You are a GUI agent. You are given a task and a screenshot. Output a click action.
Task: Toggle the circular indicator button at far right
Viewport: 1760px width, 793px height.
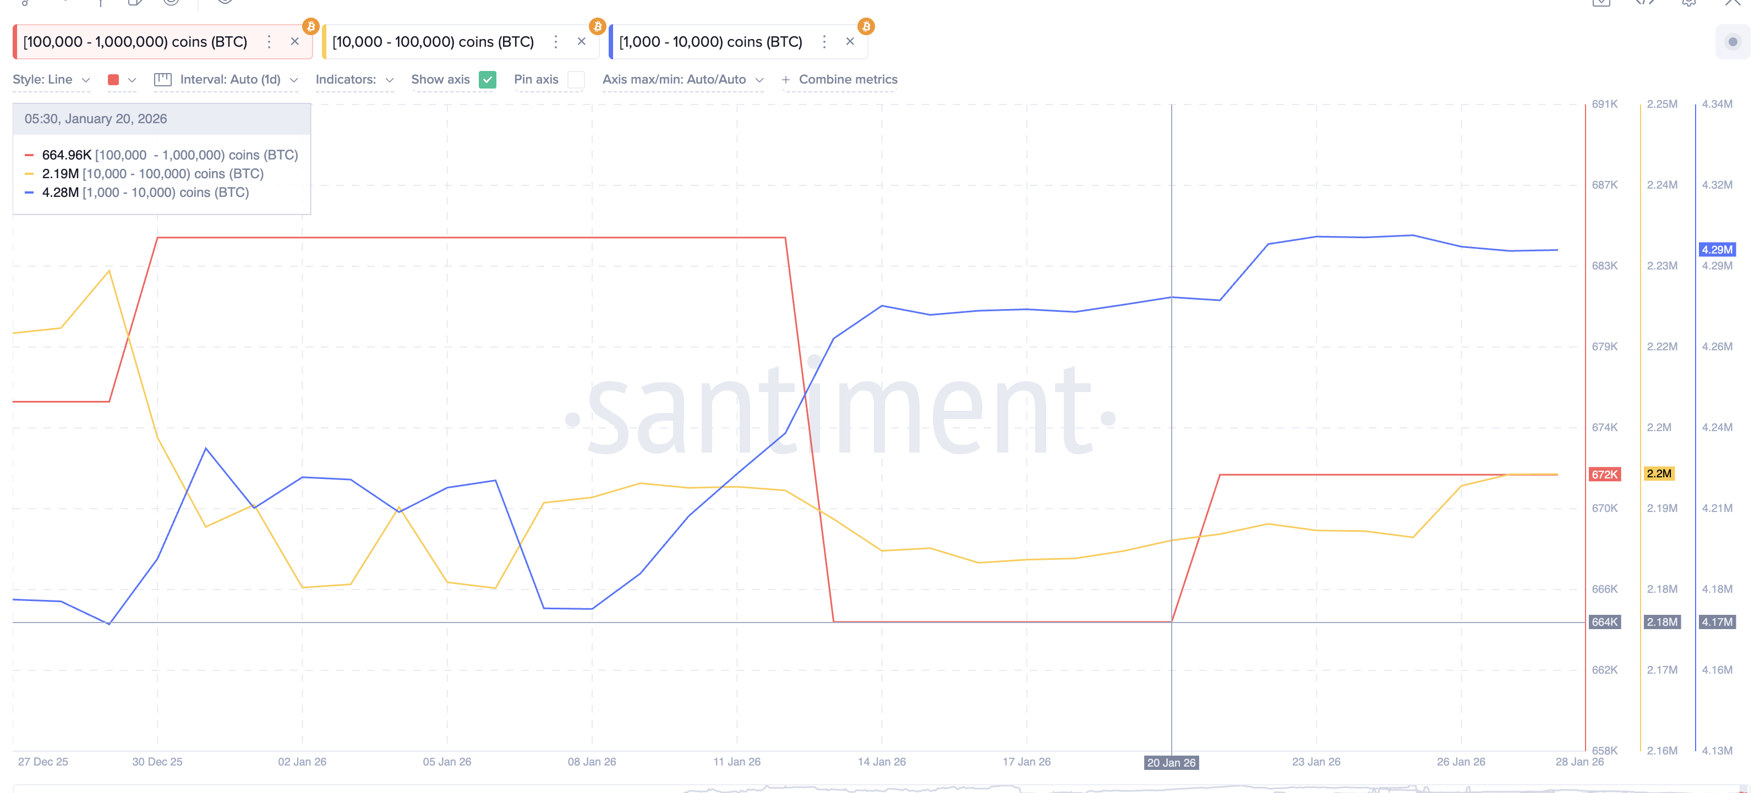click(x=1732, y=42)
